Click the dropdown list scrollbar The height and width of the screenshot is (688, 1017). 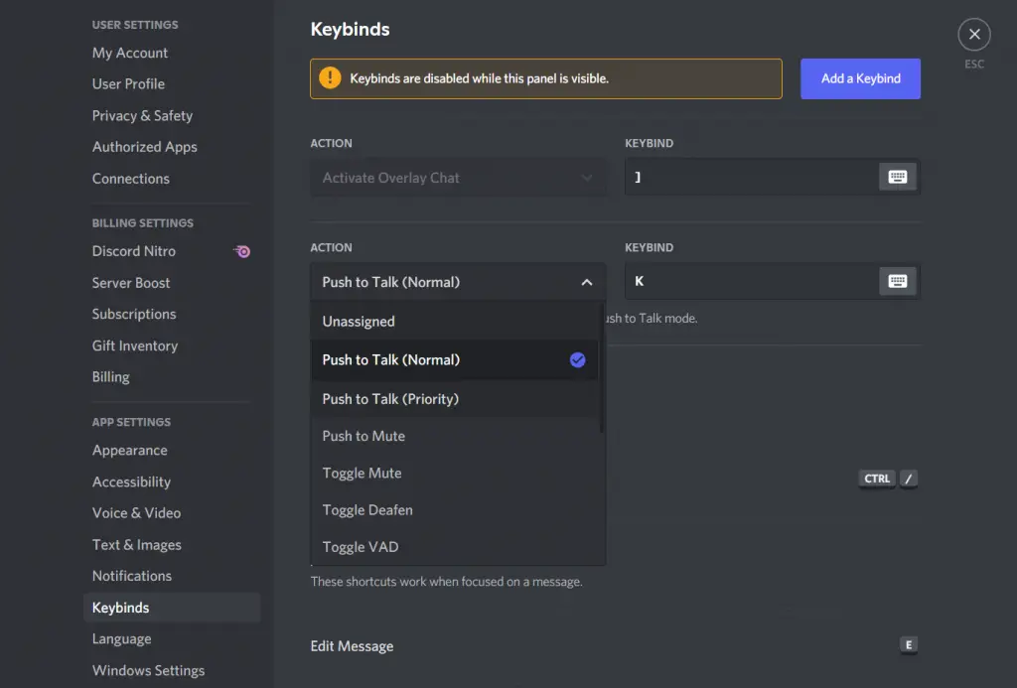(x=602, y=367)
